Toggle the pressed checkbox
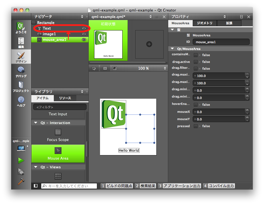Screen dimensions: 264x205 pyautogui.click(x=196, y=126)
